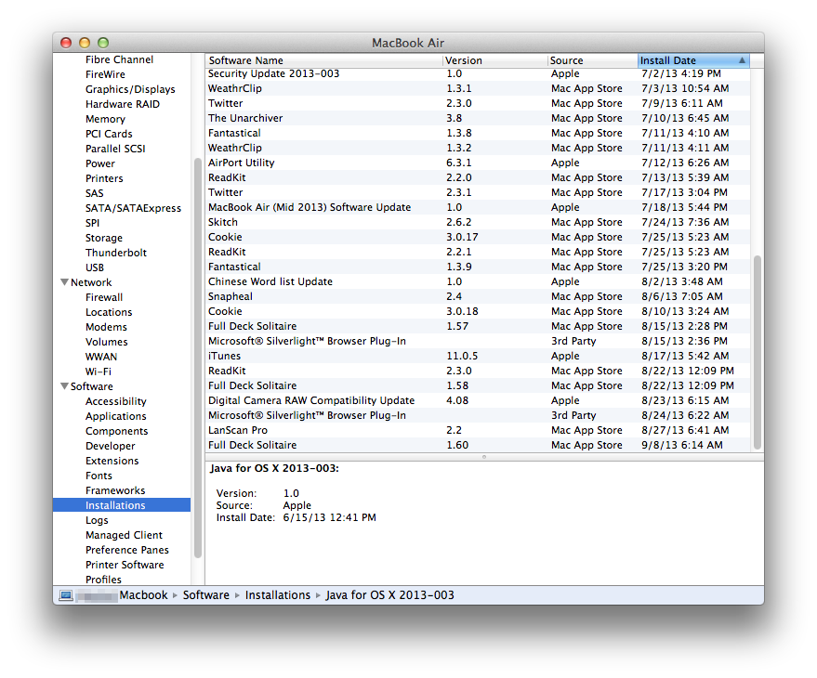Open Locations under Network

click(x=109, y=312)
